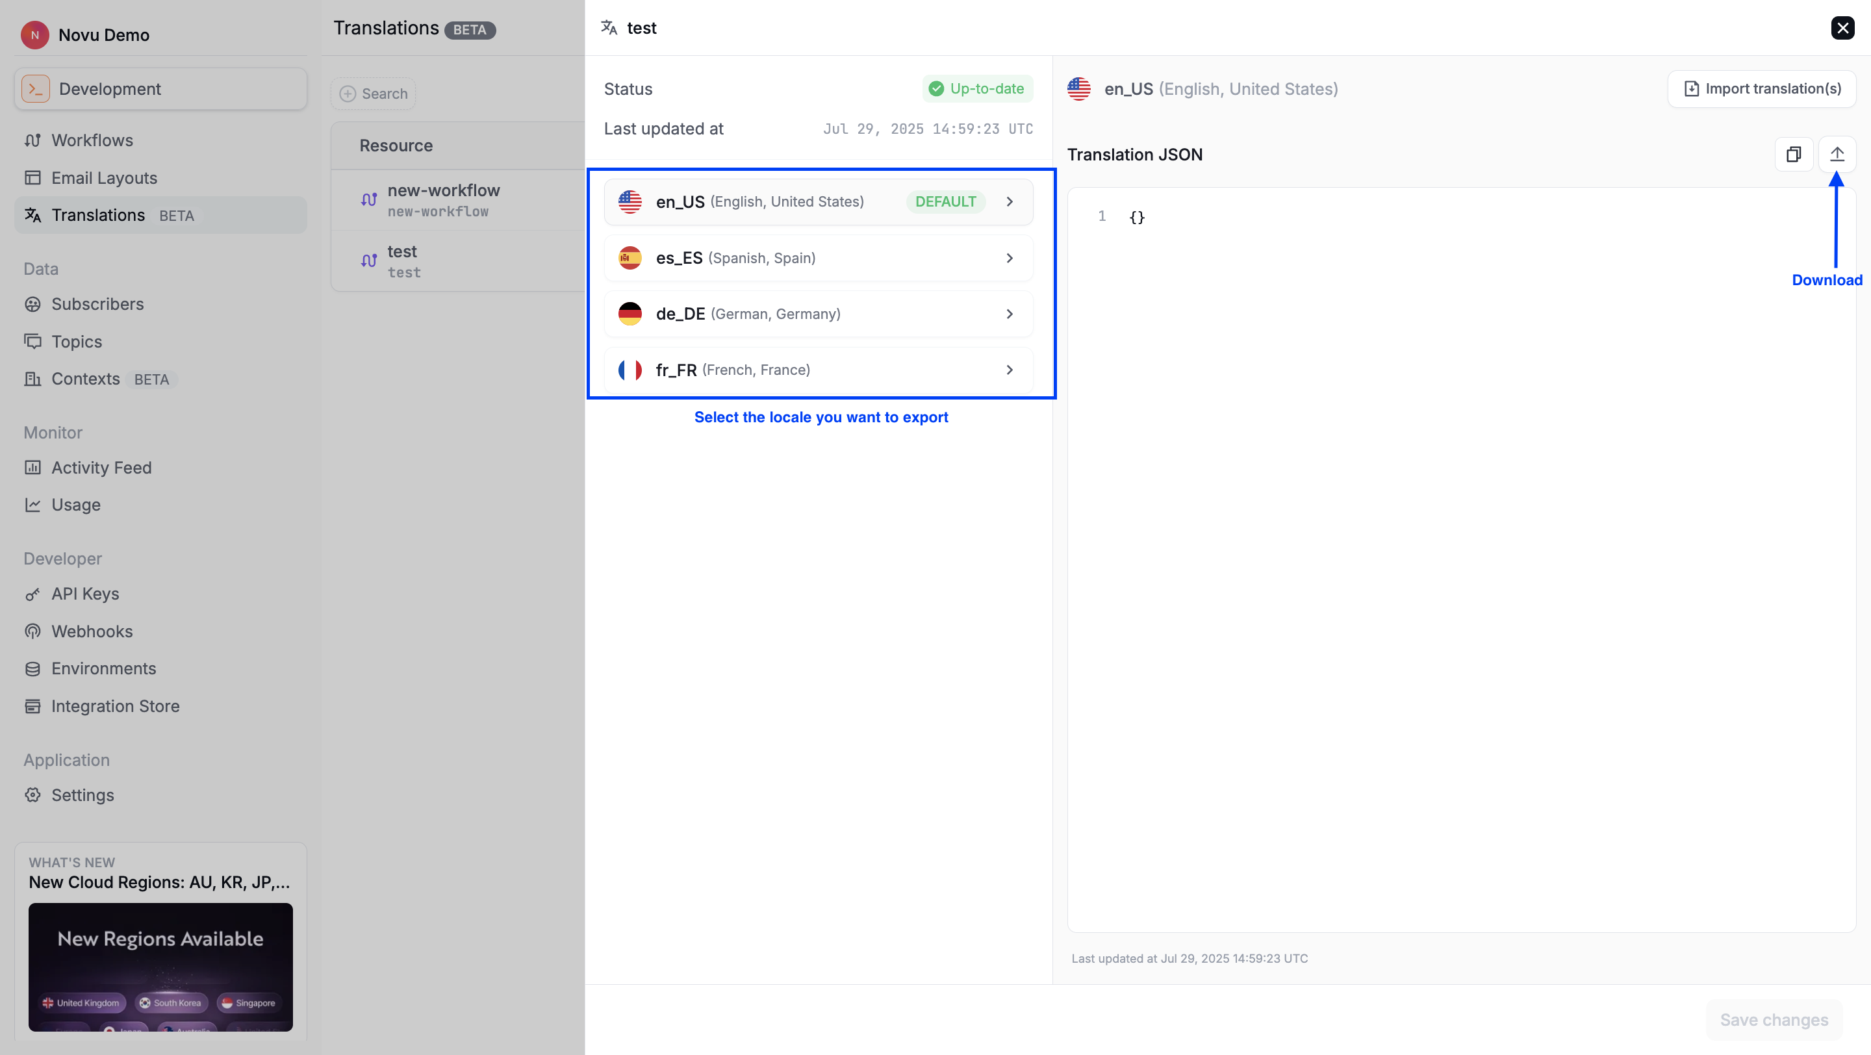The width and height of the screenshot is (1871, 1055).
Task: Click the Workflows icon in sidebar
Action: tap(32, 140)
